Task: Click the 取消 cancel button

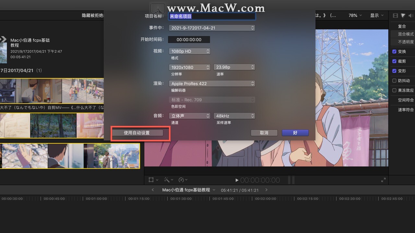Action: pos(264,133)
